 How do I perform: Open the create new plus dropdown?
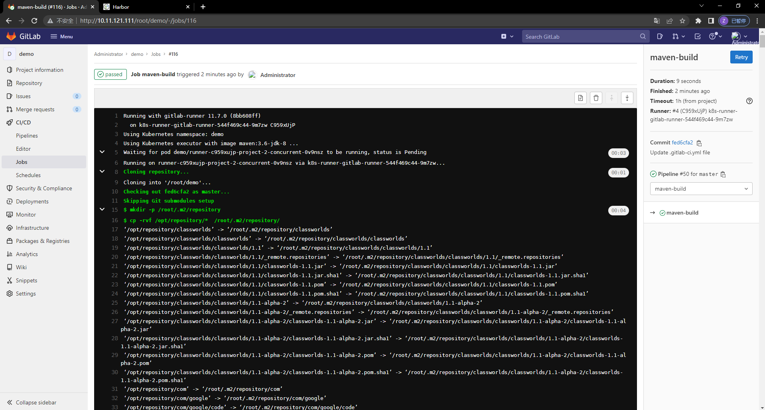(x=507, y=36)
